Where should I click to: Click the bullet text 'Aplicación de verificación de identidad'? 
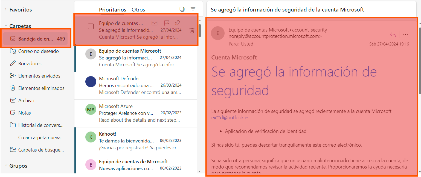266,131
